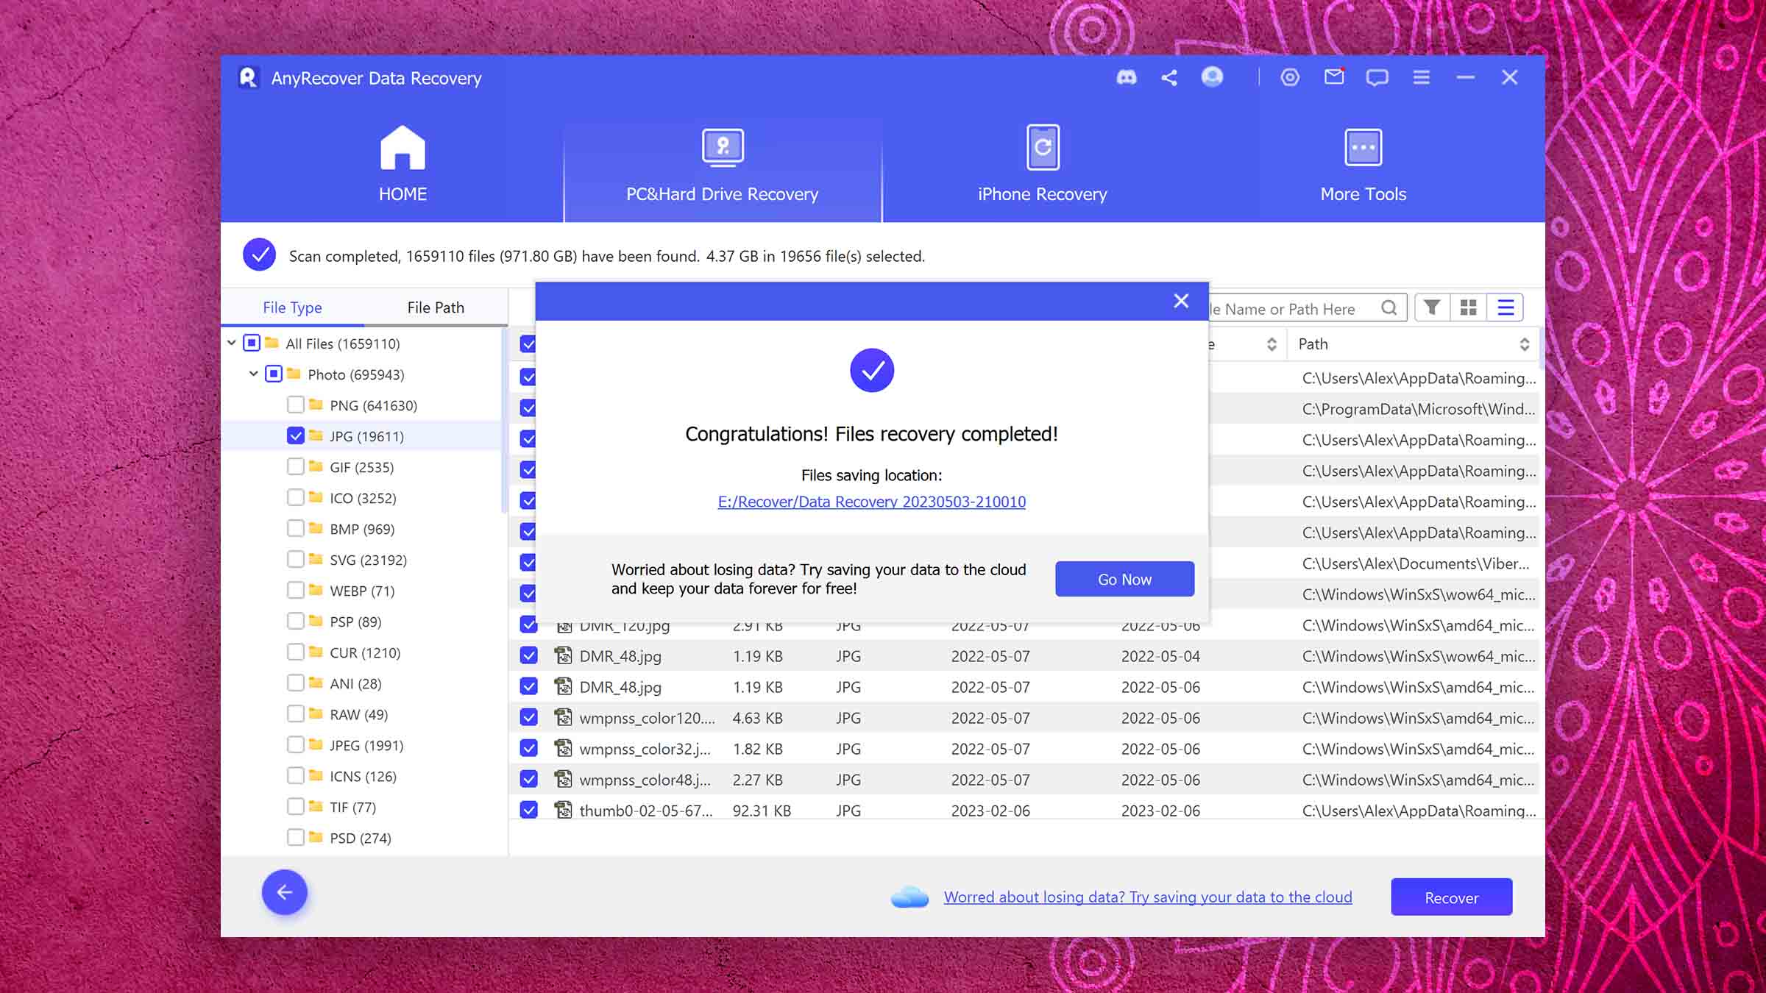
Task: Click the AnyRecover logo icon
Action: pyautogui.click(x=249, y=77)
